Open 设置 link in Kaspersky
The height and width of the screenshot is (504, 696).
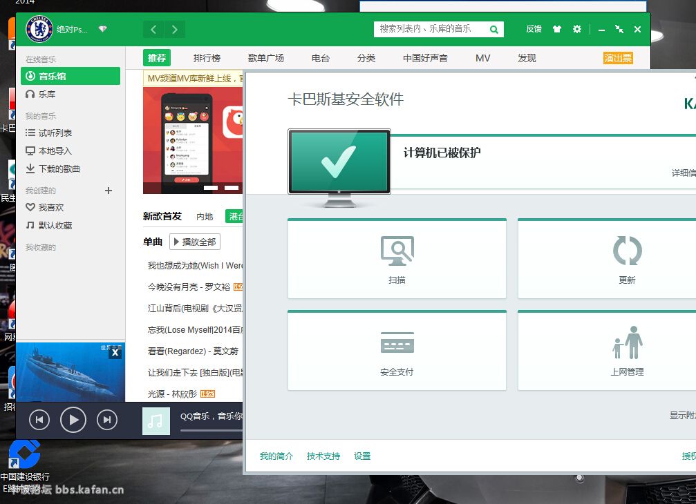pos(362,456)
